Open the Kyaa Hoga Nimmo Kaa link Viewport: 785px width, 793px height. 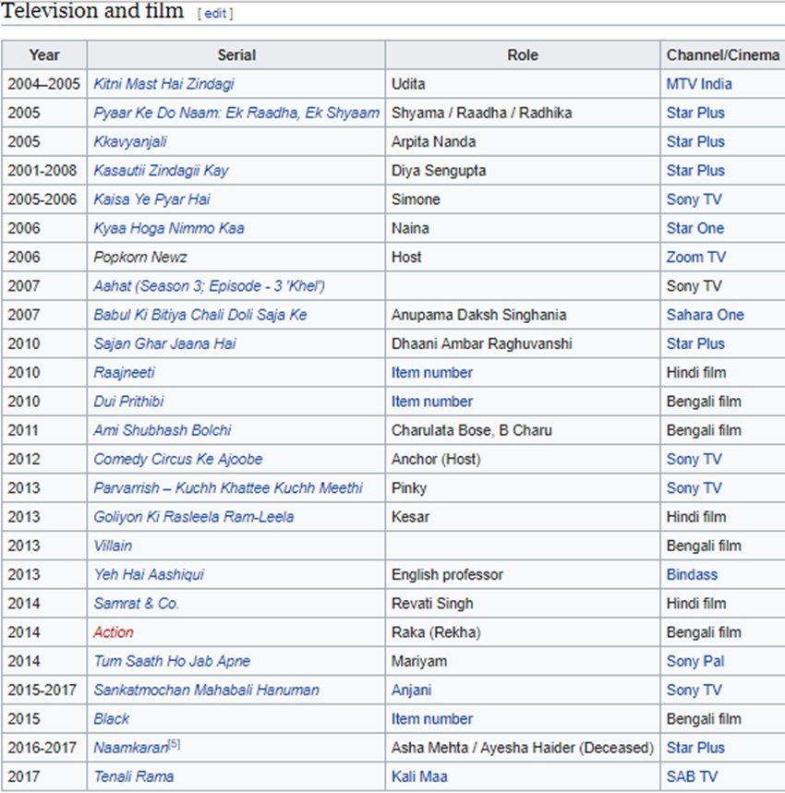tap(169, 228)
